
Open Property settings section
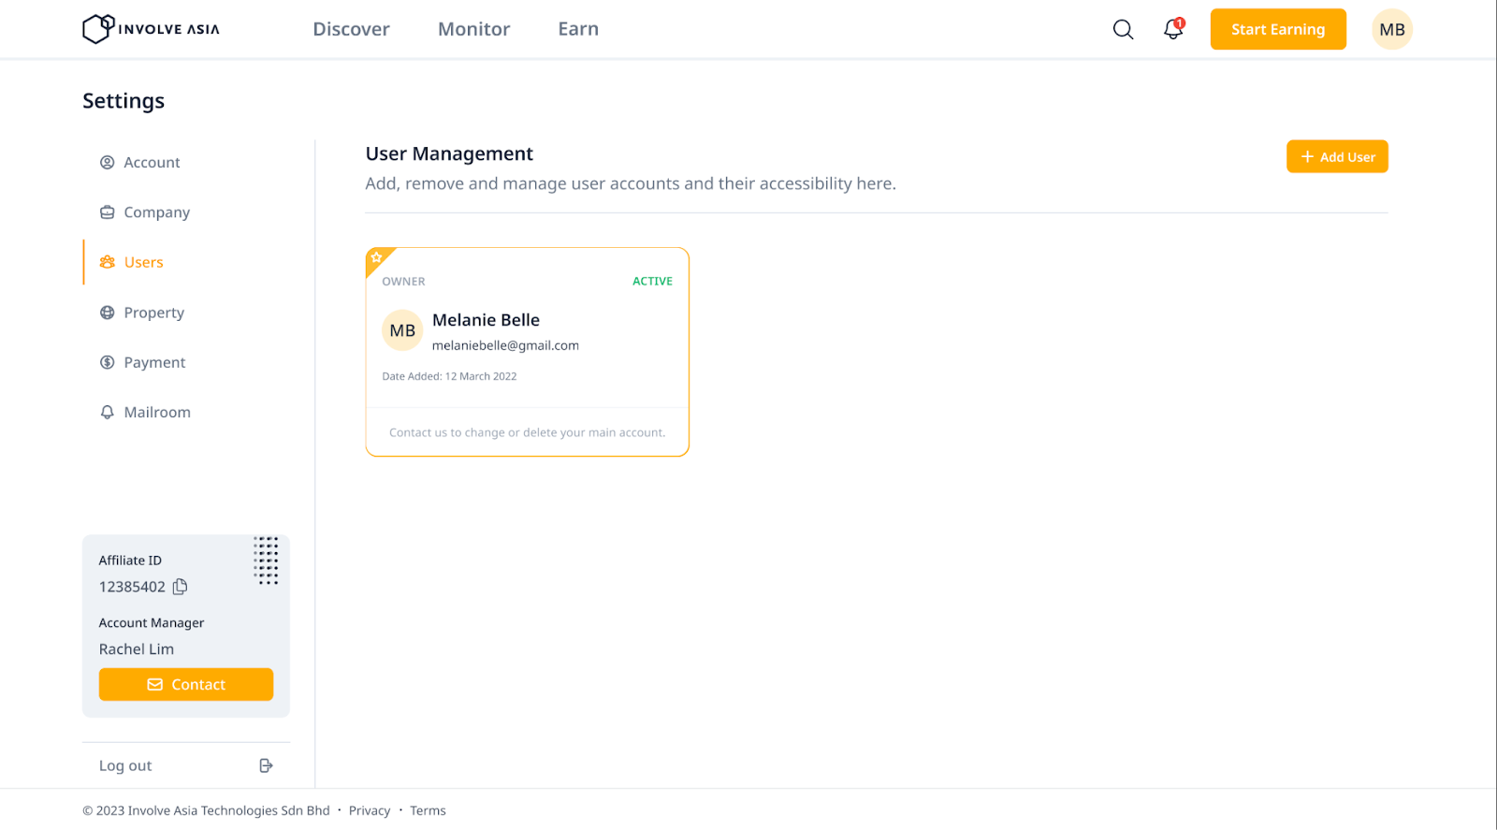(x=153, y=313)
